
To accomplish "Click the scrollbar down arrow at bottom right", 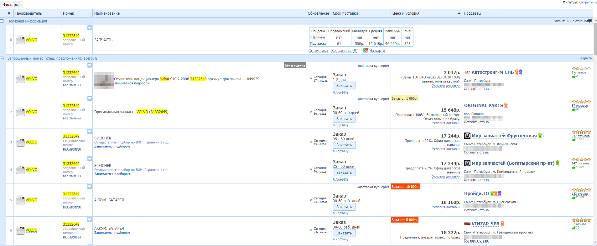I will (x=595, y=242).
